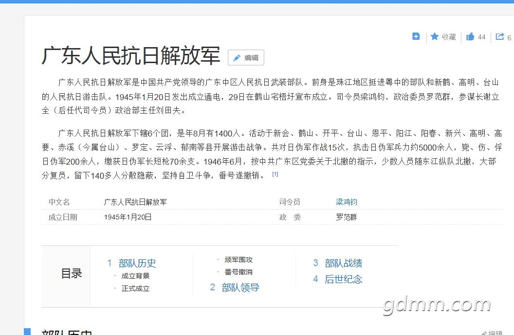Click the 收藏 text label
The image size is (514, 335).
tap(449, 37)
